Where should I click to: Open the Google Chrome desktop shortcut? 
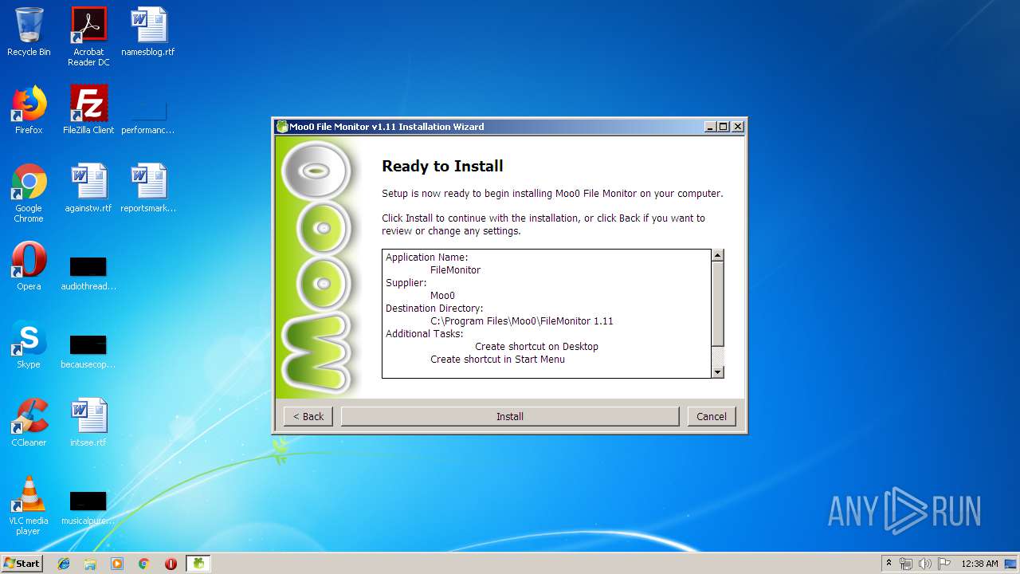29,194
